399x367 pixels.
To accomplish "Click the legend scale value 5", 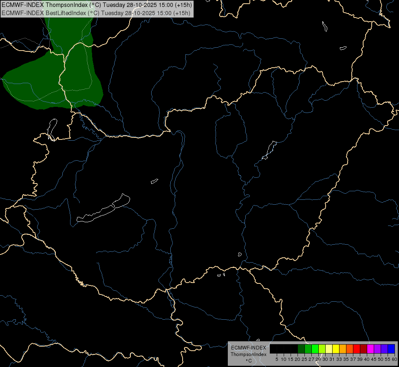I will tap(277, 359).
